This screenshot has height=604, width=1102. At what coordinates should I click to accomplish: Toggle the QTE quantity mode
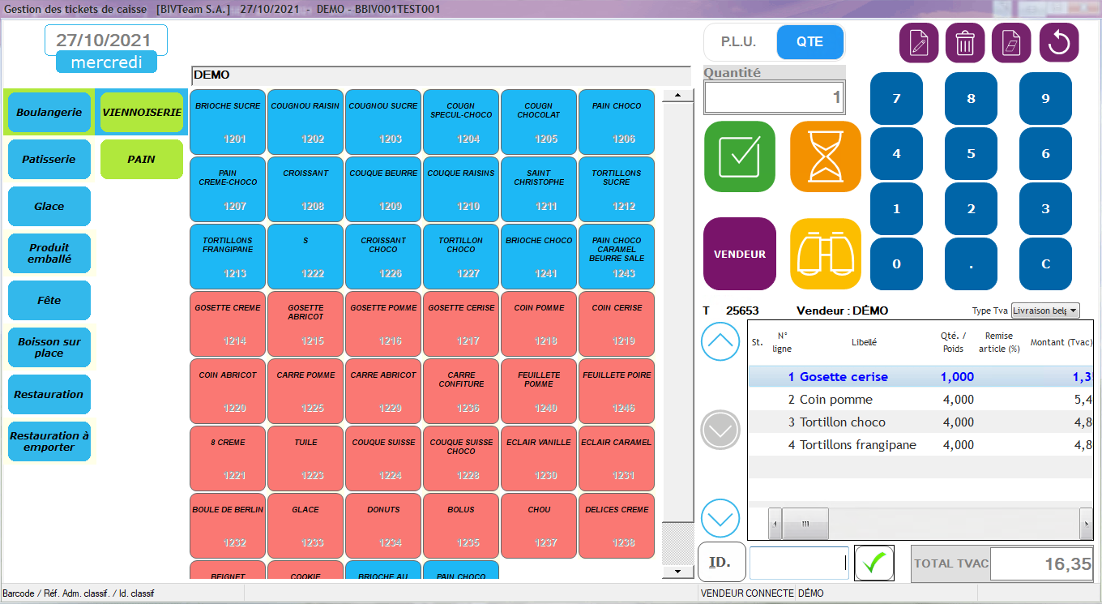coord(809,42)
